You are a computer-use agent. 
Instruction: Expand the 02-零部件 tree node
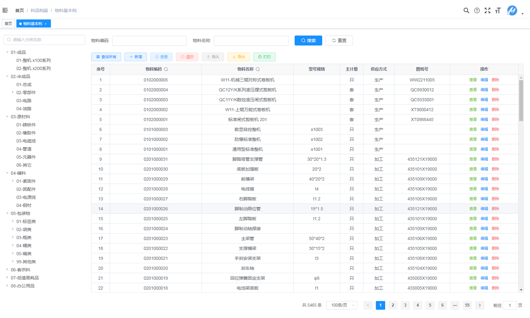pos(13,93)
